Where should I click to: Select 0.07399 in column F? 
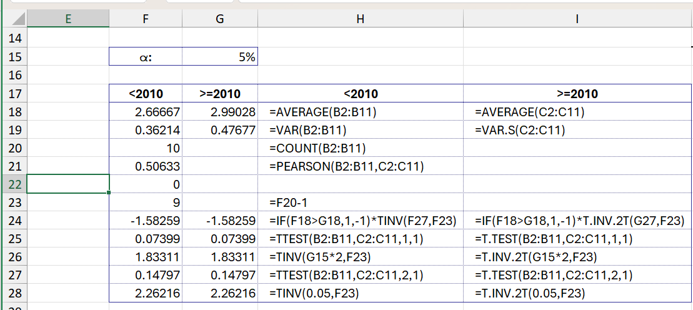click(146, 239)
